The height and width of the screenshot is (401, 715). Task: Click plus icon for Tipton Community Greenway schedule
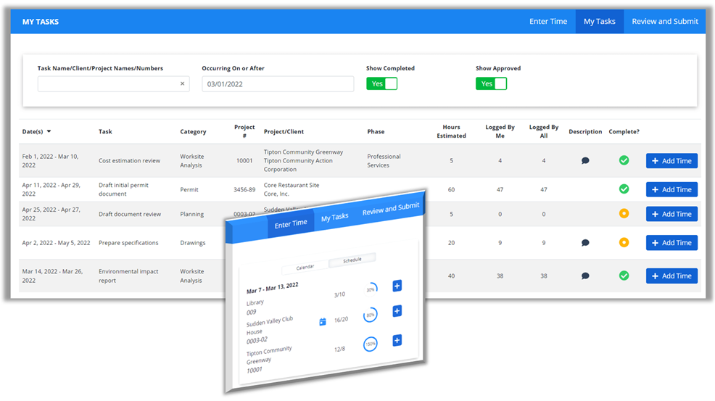pyautogui.click(x=397, y=340)
